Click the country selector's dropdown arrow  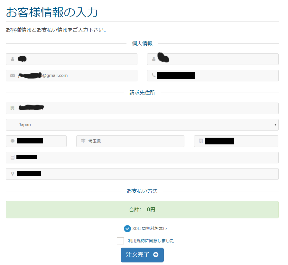275,125
